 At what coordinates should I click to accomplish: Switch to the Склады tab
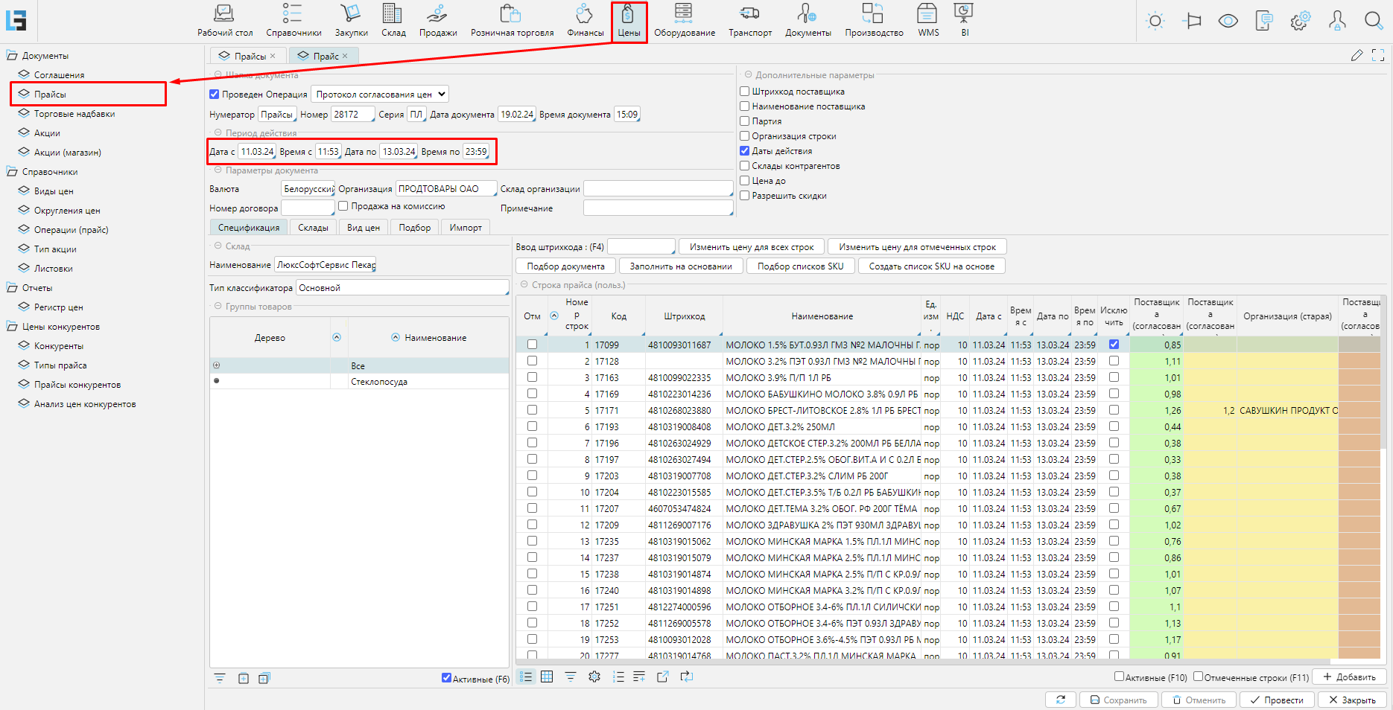coord(313,228)
